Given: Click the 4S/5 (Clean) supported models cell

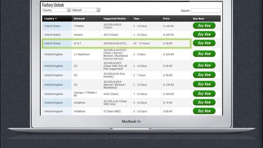Looking at the screenshot, I should coord(116,35).
